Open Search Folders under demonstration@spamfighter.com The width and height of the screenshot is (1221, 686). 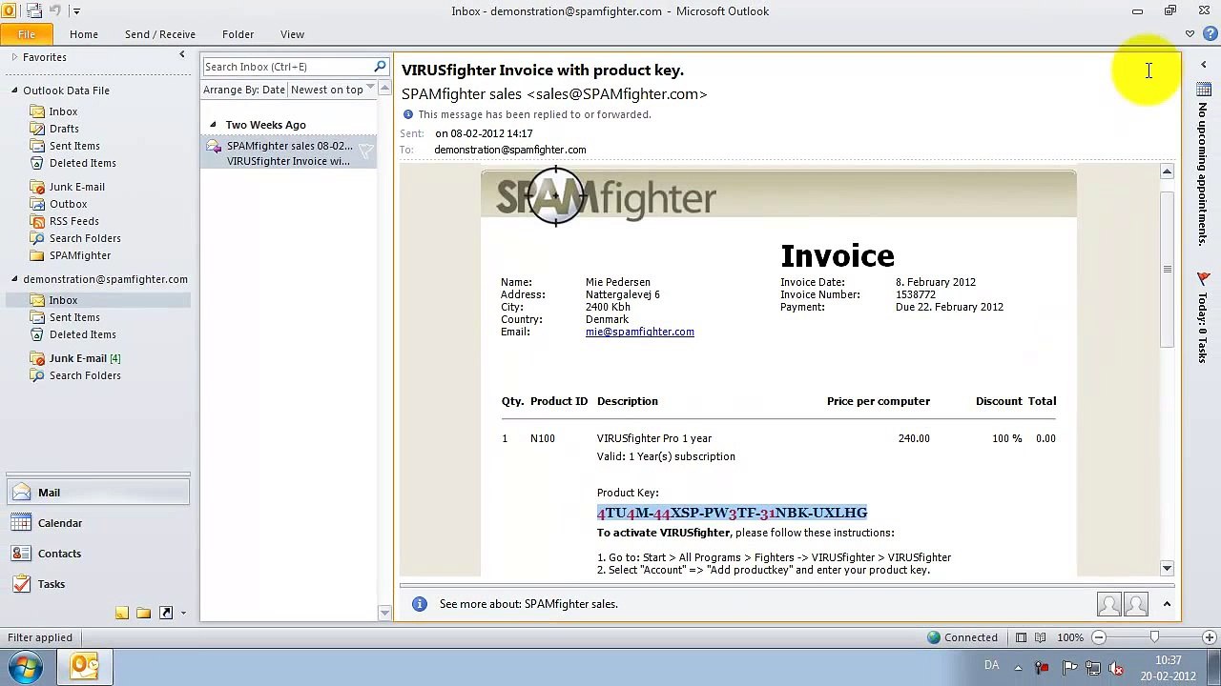click(85, 375)
